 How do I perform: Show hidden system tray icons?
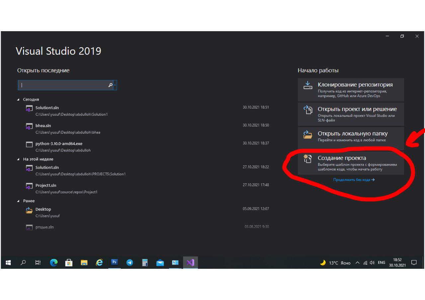point(358,263)
